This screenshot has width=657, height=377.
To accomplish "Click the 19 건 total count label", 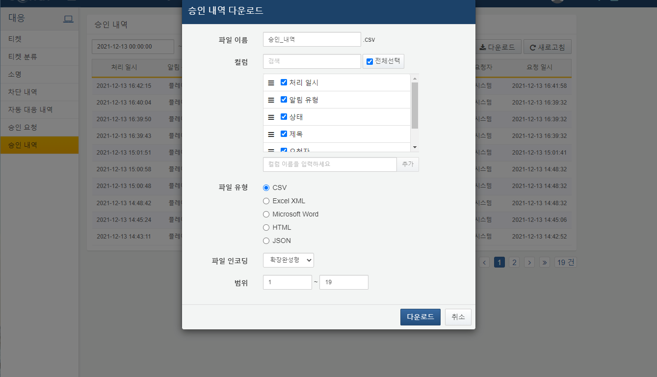I will click(x=566, y=262).
